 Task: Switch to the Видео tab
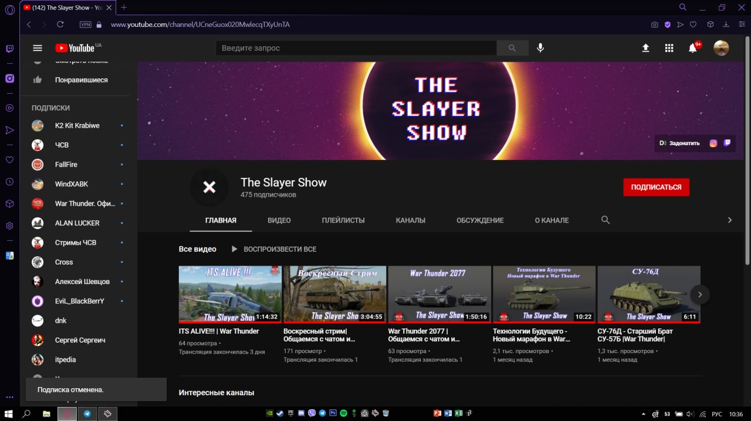[279, 220]
